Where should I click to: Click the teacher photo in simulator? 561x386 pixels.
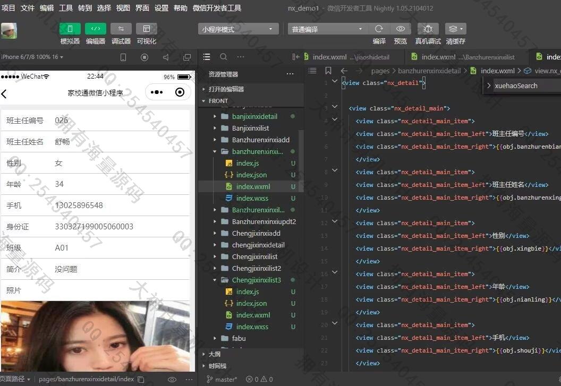coord(95,336)
